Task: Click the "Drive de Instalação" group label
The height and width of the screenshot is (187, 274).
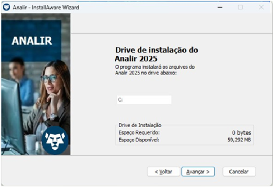Action: pos(140,125)
